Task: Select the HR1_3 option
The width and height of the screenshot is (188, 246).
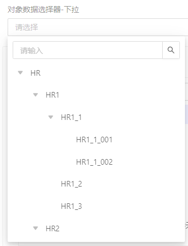Action: tap(71, 206)
